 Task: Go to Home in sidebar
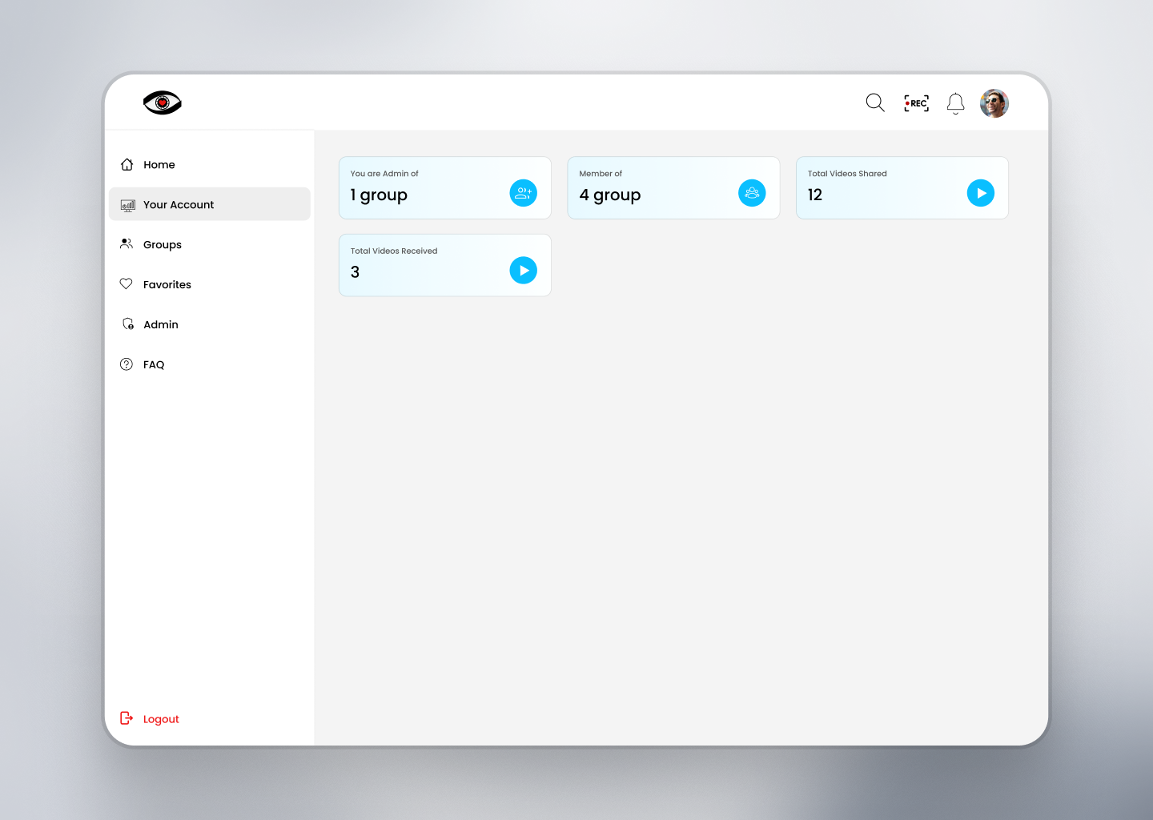pos(159,165)
